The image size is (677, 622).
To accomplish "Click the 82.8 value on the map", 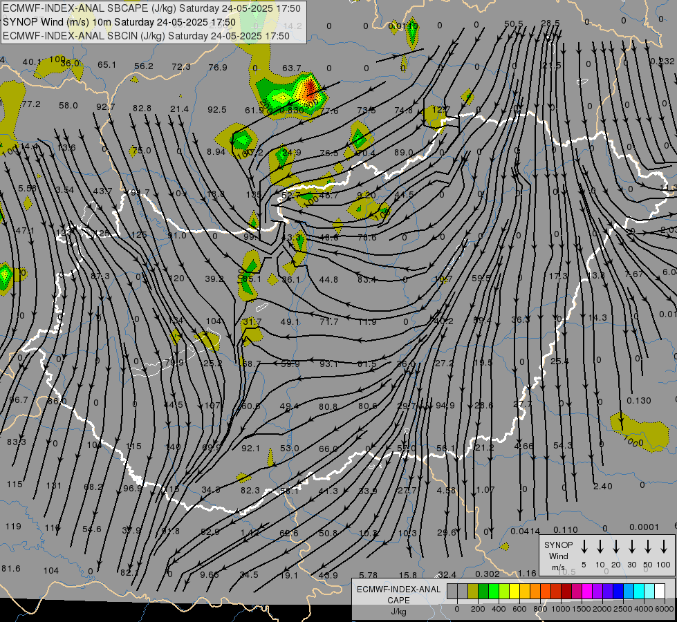I will (x=142, y=108).
